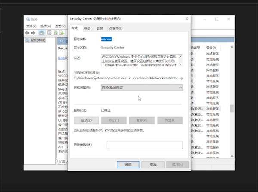Click the 启动(S) button to start service
The width and height of the screenshot is (258, 192).
[86, 120]
